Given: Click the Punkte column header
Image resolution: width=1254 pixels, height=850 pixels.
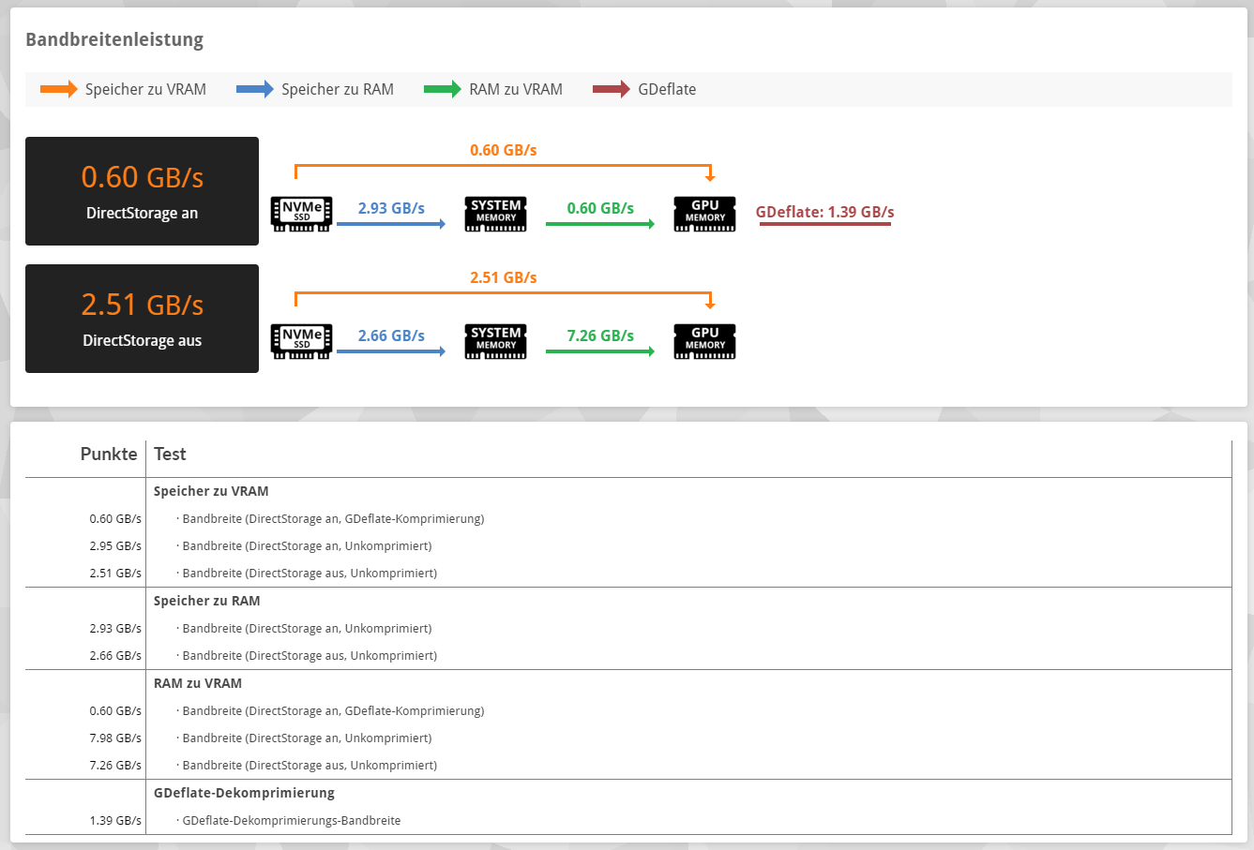Looking at the screenshot, I should [109, 454].
